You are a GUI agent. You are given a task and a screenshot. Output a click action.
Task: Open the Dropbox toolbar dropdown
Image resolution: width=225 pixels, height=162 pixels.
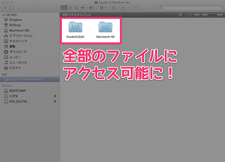click(x=103, y=8)
